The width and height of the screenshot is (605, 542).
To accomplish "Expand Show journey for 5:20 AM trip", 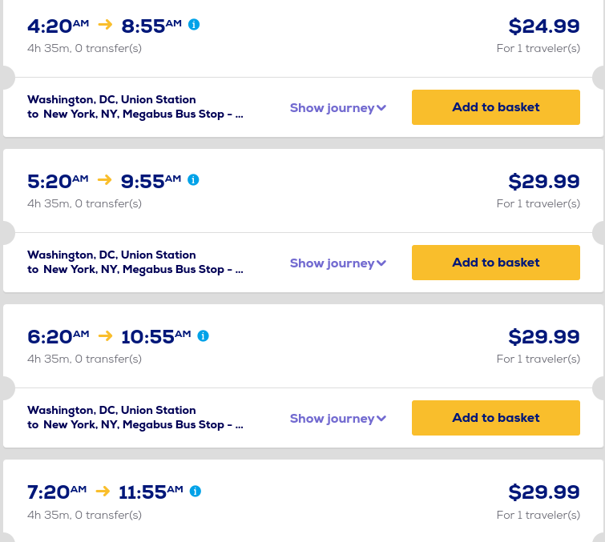I will point(337,263).
